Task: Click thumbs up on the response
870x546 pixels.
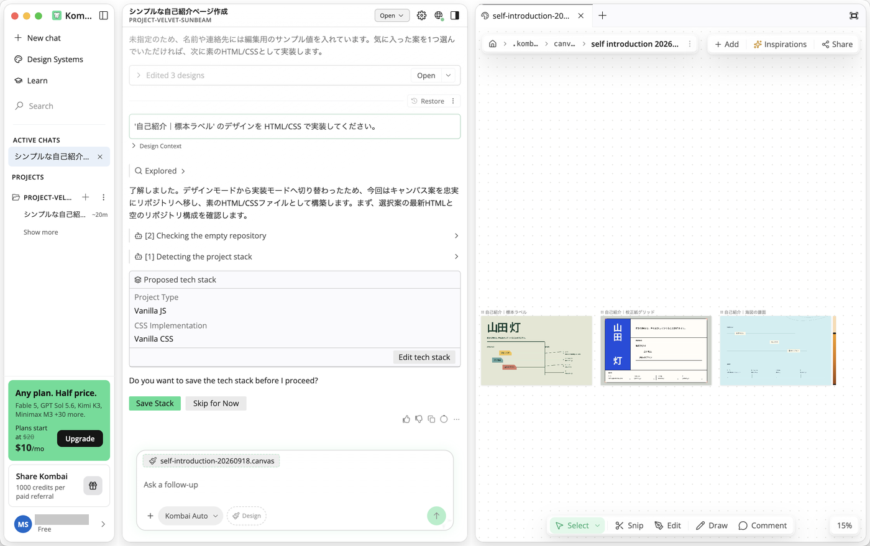Action: [406, 419]
